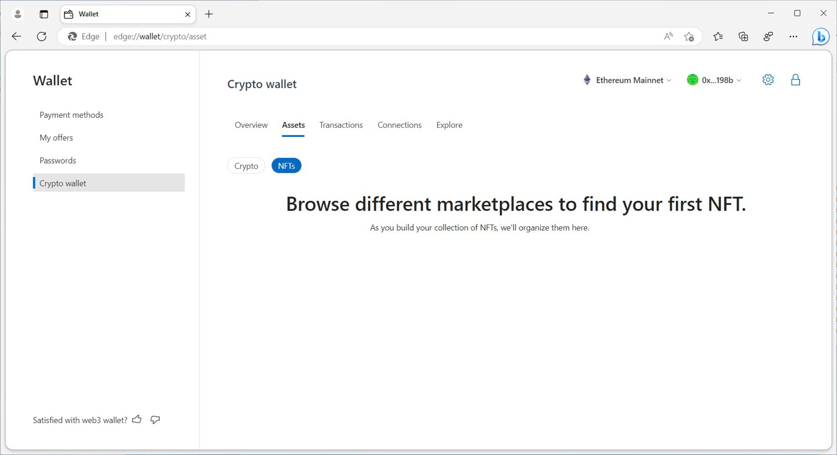Toggle the NFTs assets filter
837x455 pixels.
[x=286, y=166]
